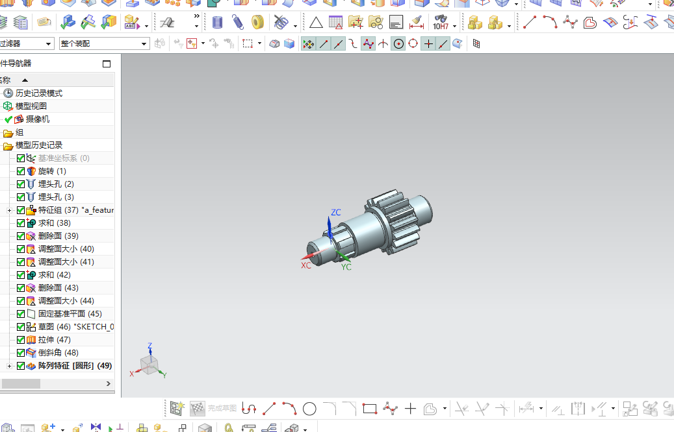The width and height of the screenshot is (674, 432).
Task: Select 历史记录模式 in the navigator
Action: point(39,93)
